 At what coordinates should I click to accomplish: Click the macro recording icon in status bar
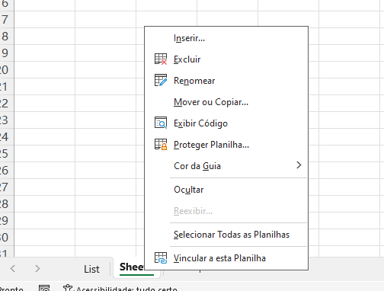click(44, 289)
